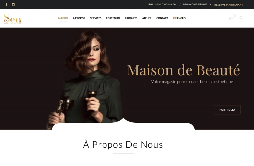Open the Contact page
This screenshot has height=166, width=254.
162,18
